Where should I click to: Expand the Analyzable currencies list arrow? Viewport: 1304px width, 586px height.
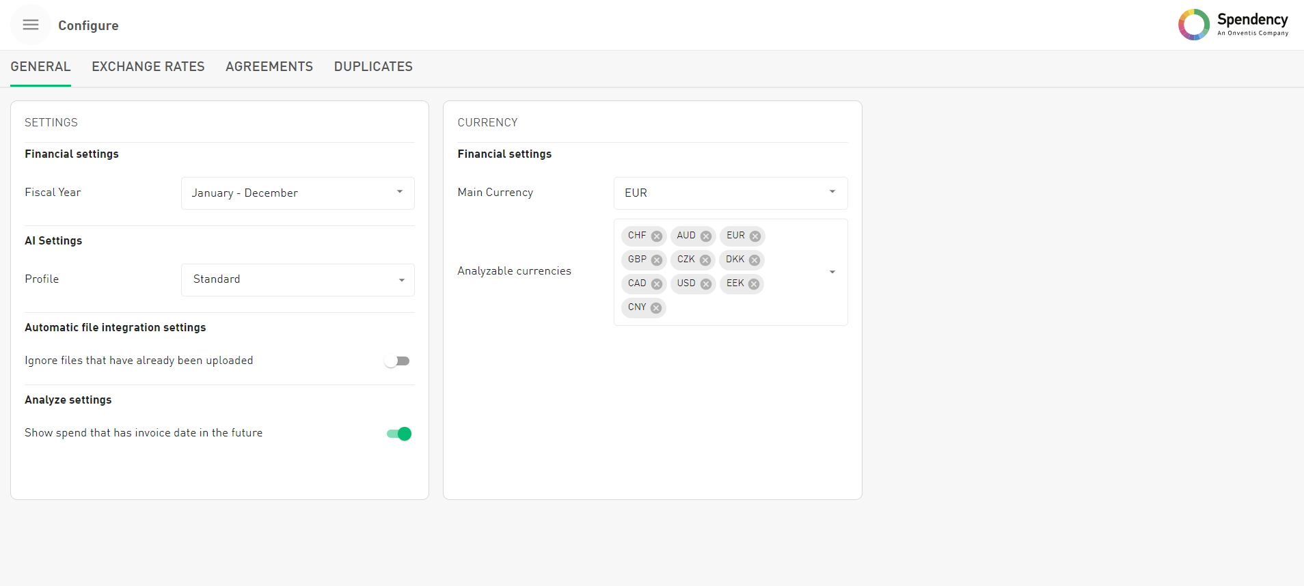[x=832, y=272]
